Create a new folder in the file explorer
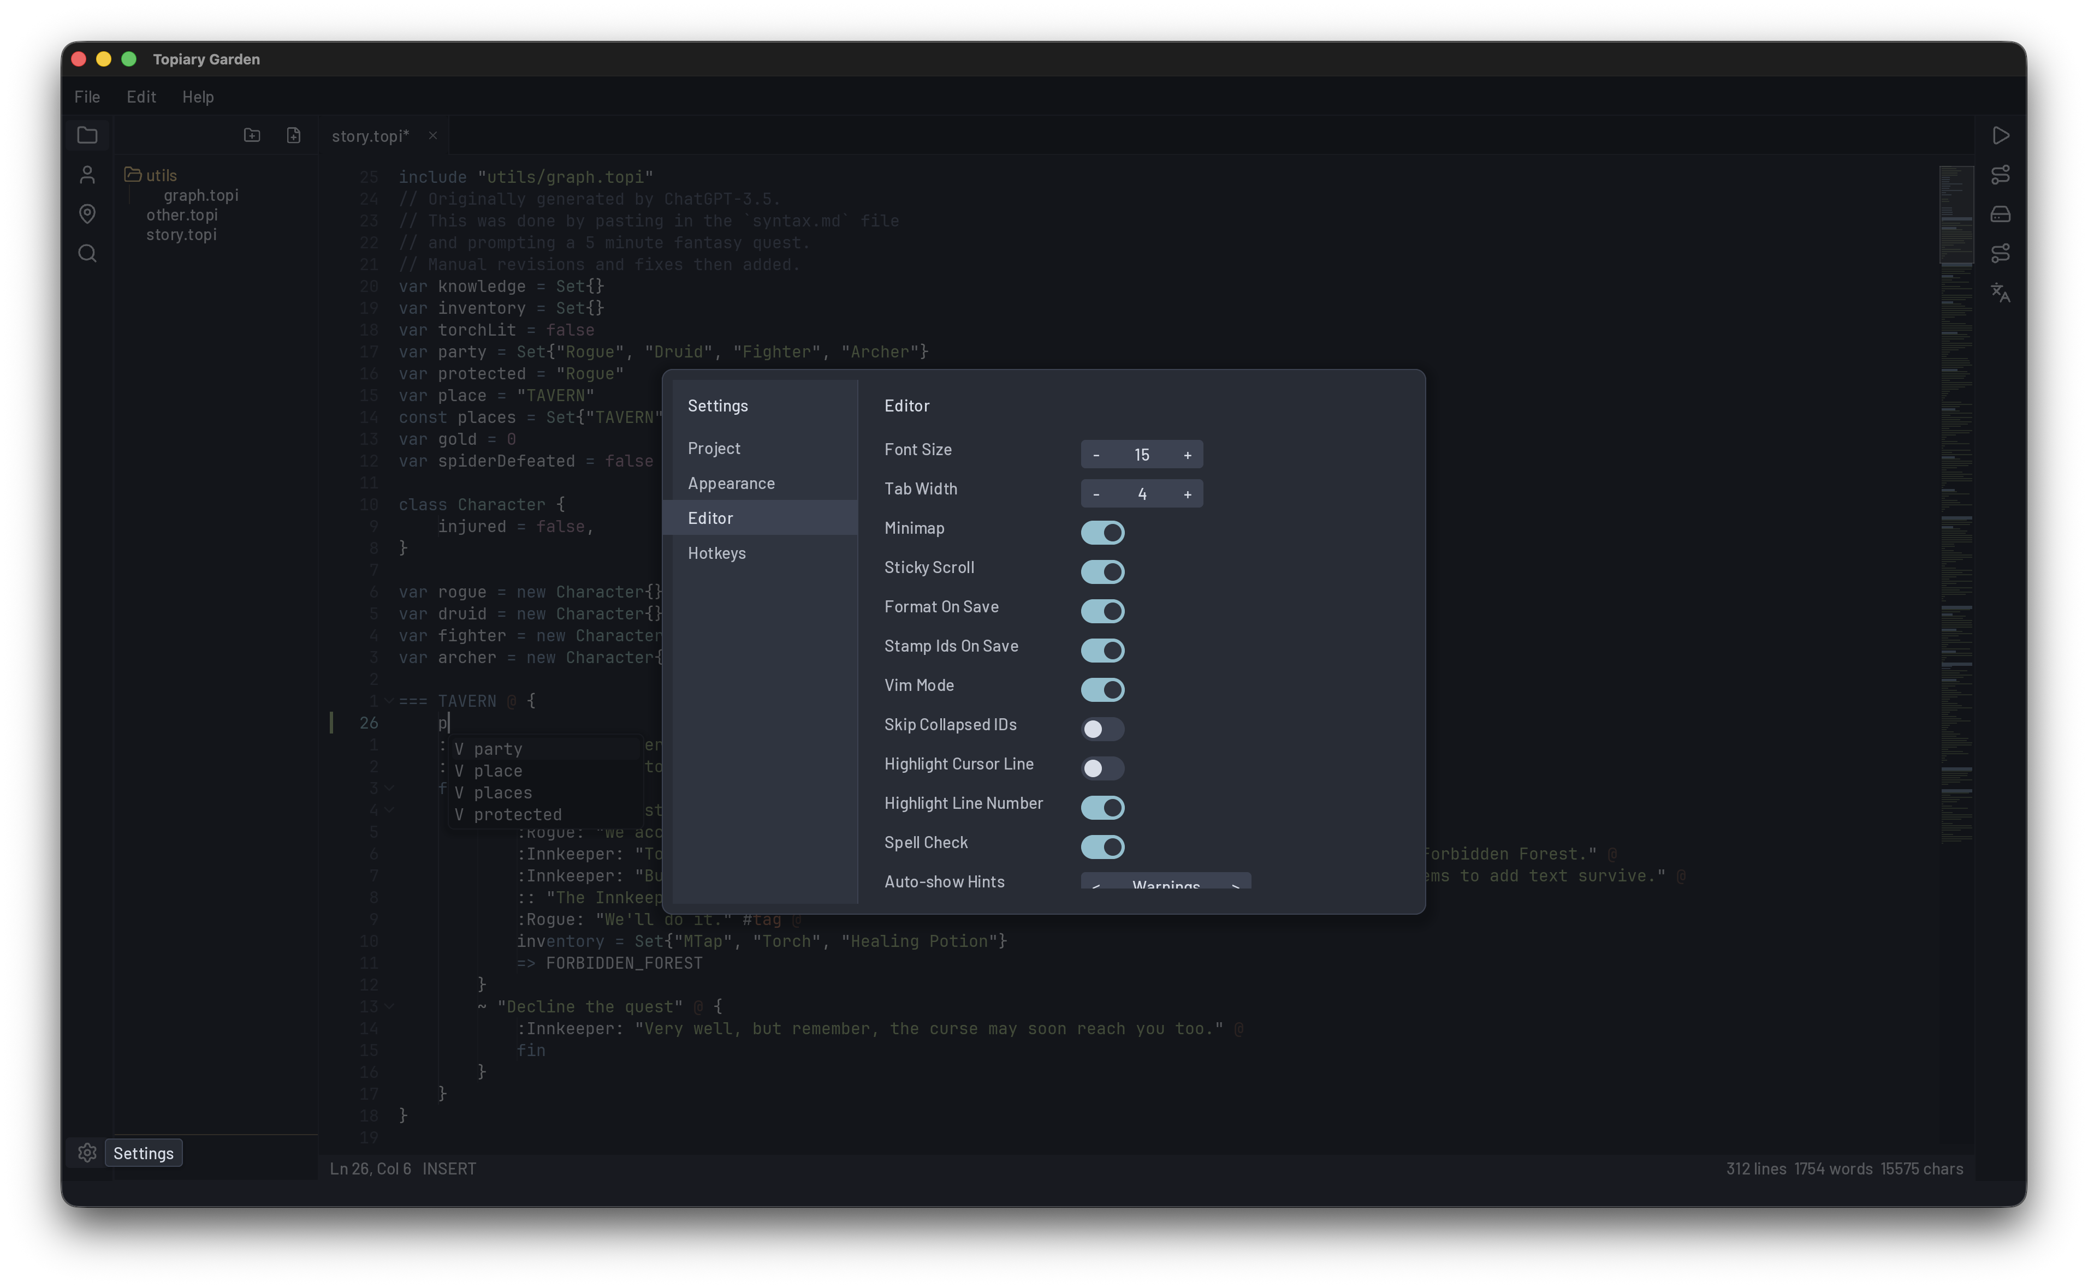 [x=251, y=135]
